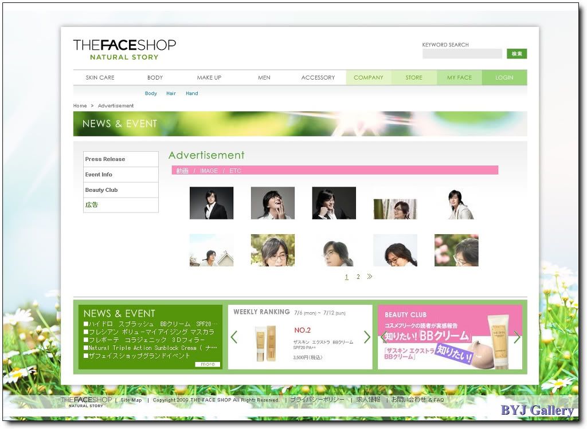Image resolution: width=587 pixels, height=429 pixels.
Task: Open thumbnail of man in white jacket
Action: (x=457, y=204)
